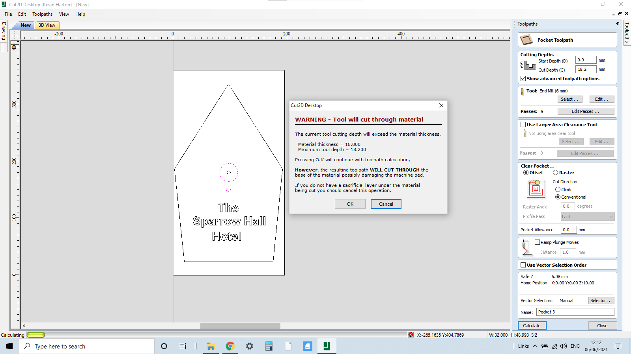Cancel calculation via red X status icon
Viewport: 631px width, 354px height.
[x=411, y=335]
